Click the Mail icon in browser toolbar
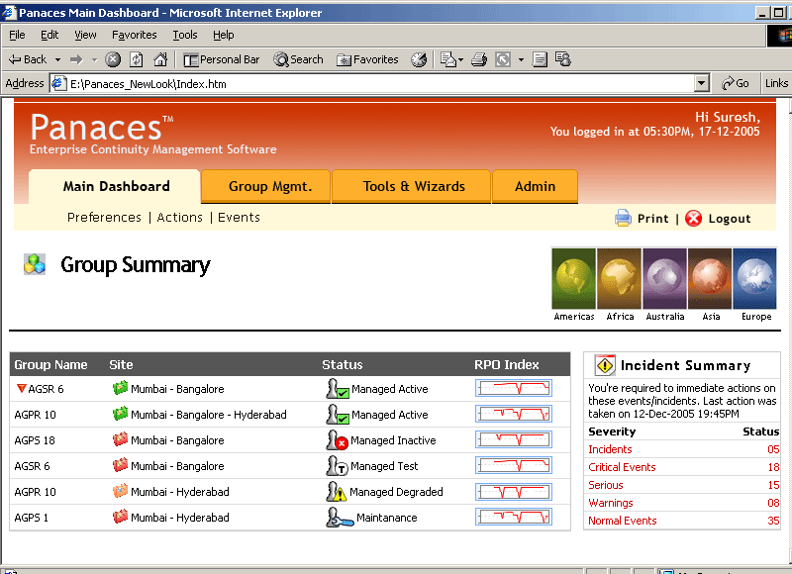 coord(448,59)
